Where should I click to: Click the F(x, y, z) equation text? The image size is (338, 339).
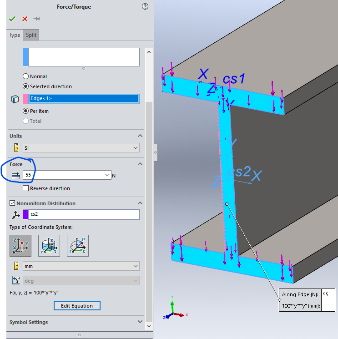point(34,293)
